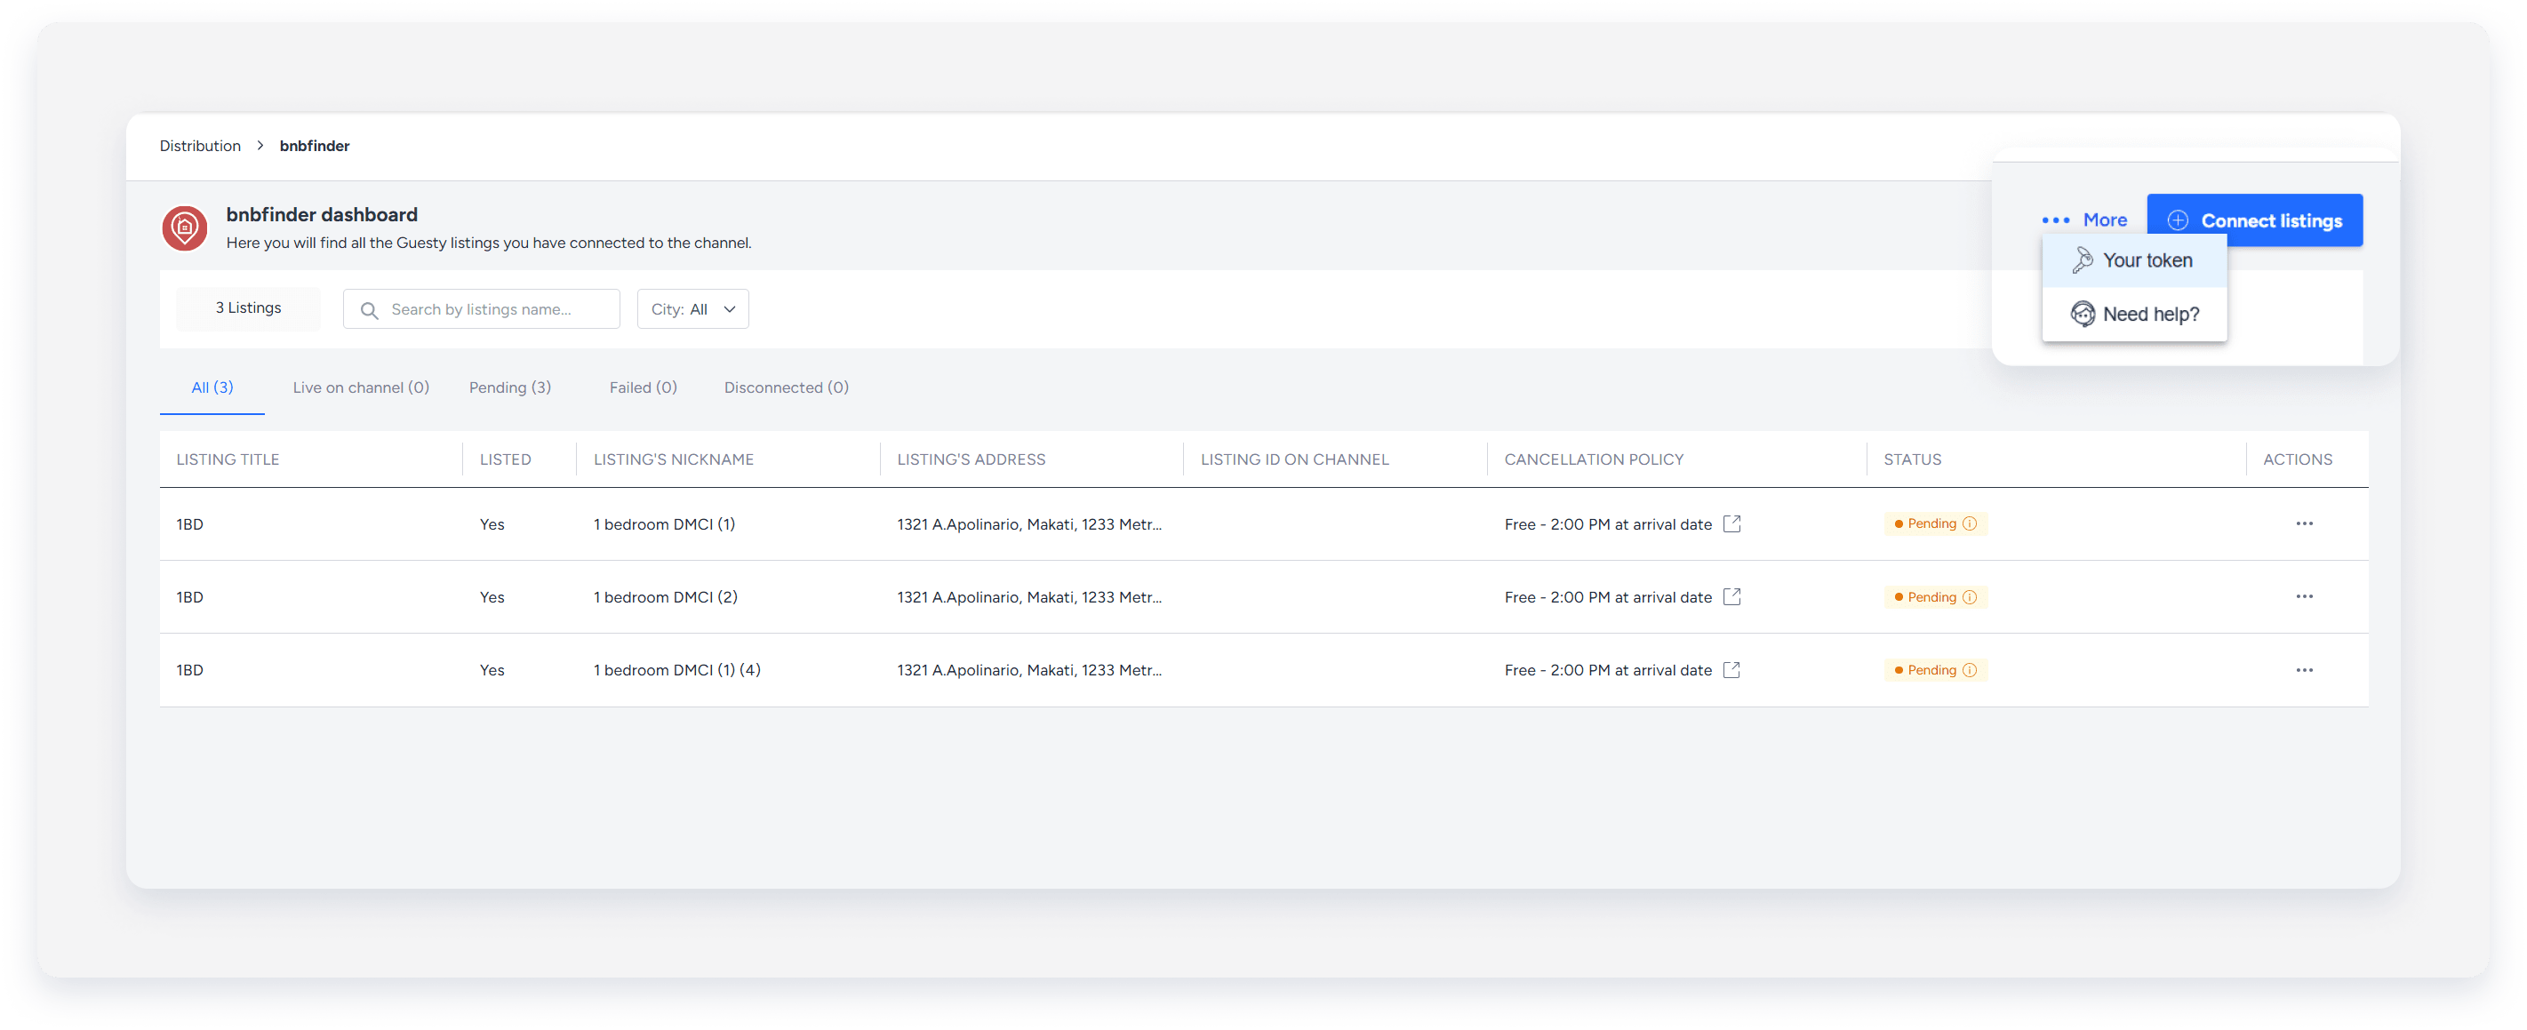The height and width of the screenshot is (1030, 2527).
Task: Toggle the More options menu
Action: [2084, 220]
